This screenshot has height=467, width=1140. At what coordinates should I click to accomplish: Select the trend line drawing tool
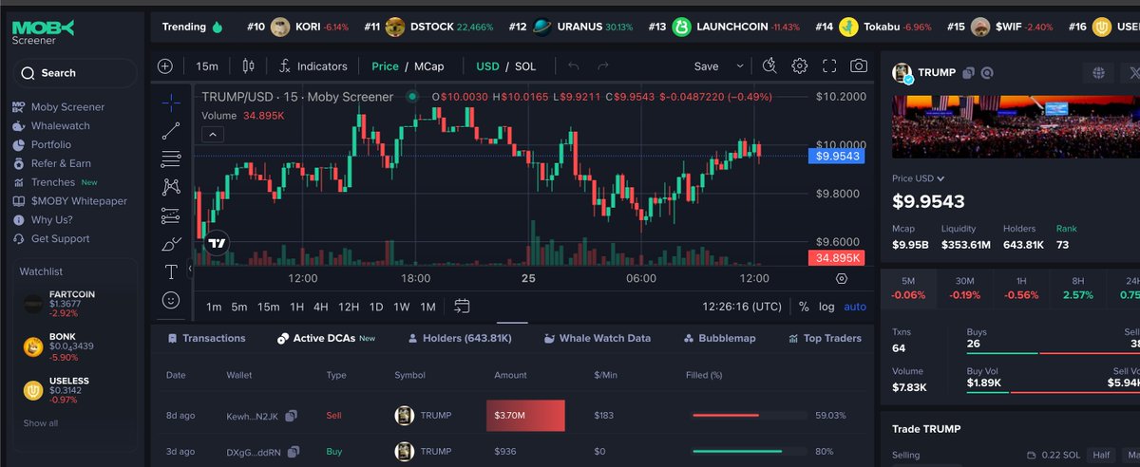pos(171,130)
